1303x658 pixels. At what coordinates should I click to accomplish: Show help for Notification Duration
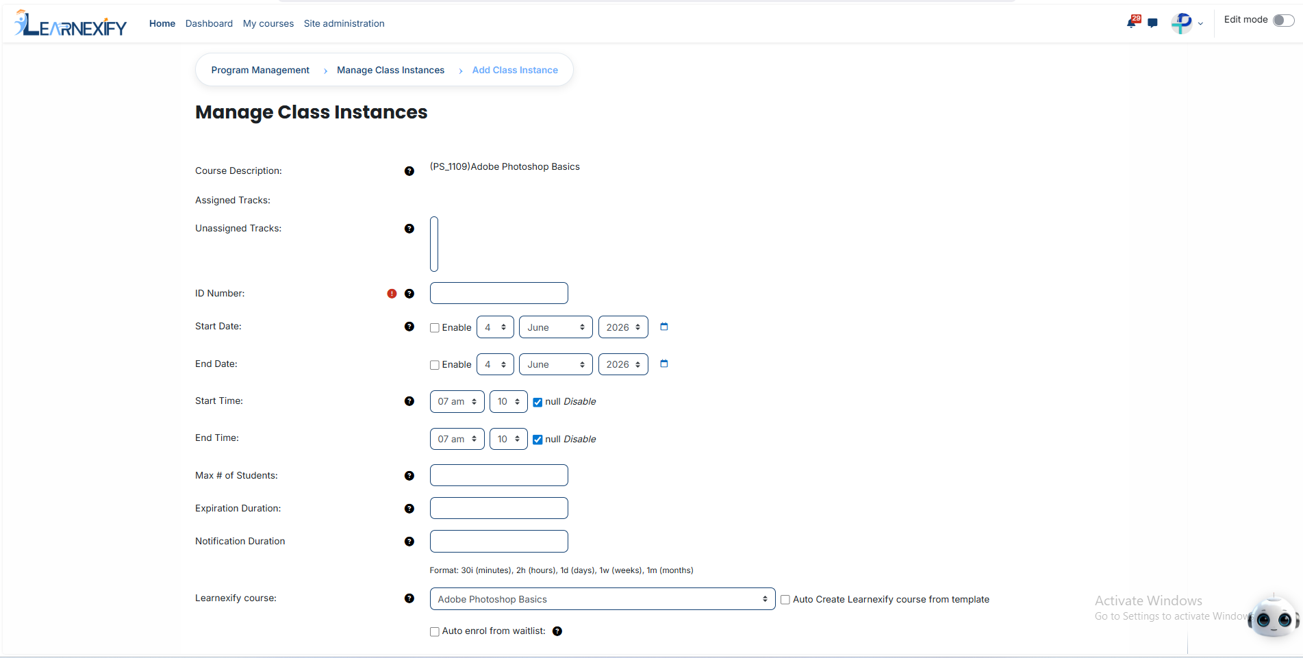[409, 542]
